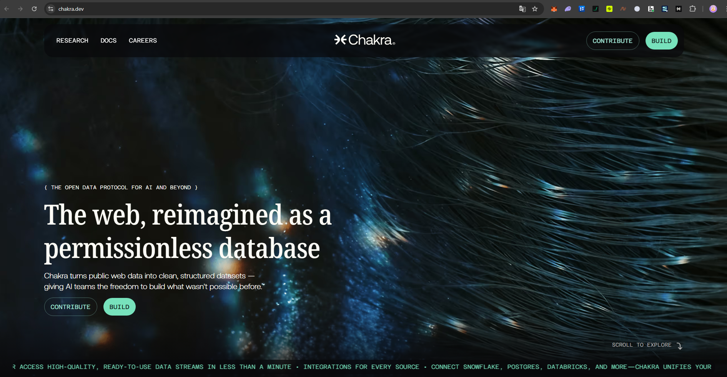The width and height of the screenshot is (727, 377).
Task: Click the BUILD button in the top navbar
Action: click(x=661, y=41)
